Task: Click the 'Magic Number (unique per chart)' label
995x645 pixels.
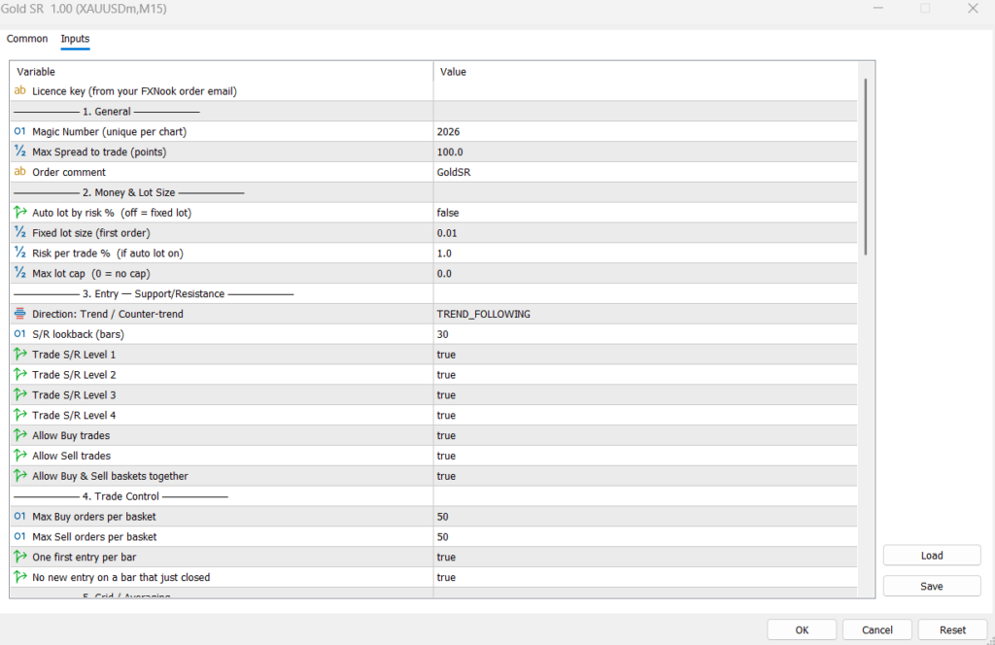Action: pos(109,131)
